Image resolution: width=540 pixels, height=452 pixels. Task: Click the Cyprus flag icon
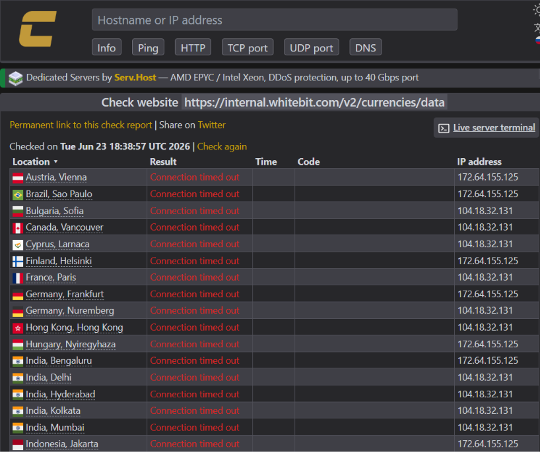click(18, 244)
